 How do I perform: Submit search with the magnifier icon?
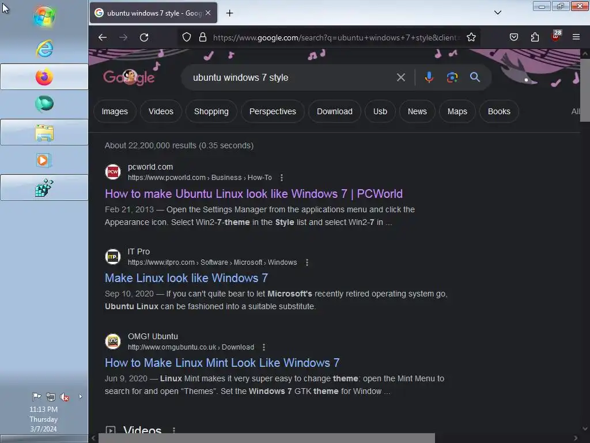point(475,77)
